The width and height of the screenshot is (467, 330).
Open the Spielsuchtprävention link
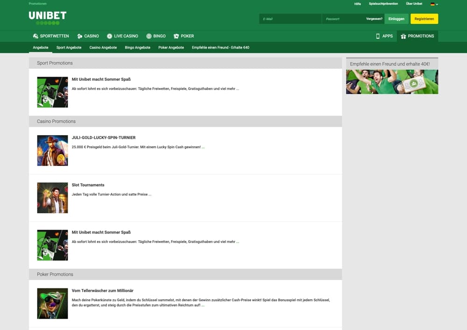383,4
